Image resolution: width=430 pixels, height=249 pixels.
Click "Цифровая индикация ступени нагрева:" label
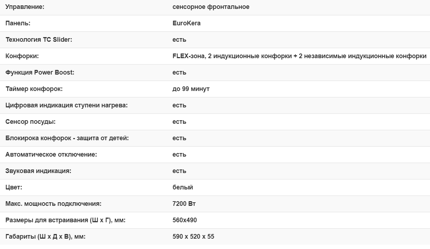[66, 105]
